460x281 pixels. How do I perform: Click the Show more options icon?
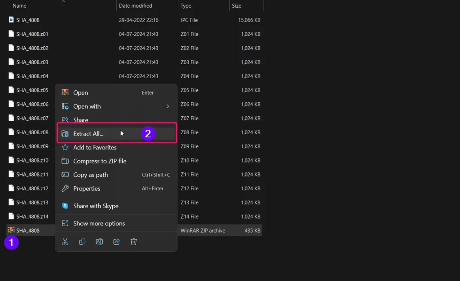pos(65,223)
